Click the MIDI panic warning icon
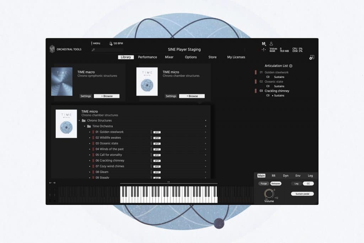This screenshot has width=364, height=243. pyautogui.click(x=264, y=49)
